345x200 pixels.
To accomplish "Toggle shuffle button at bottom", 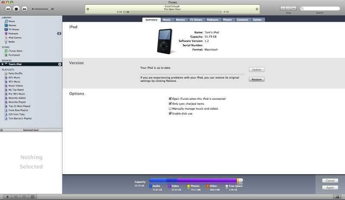I will point(16,197).
